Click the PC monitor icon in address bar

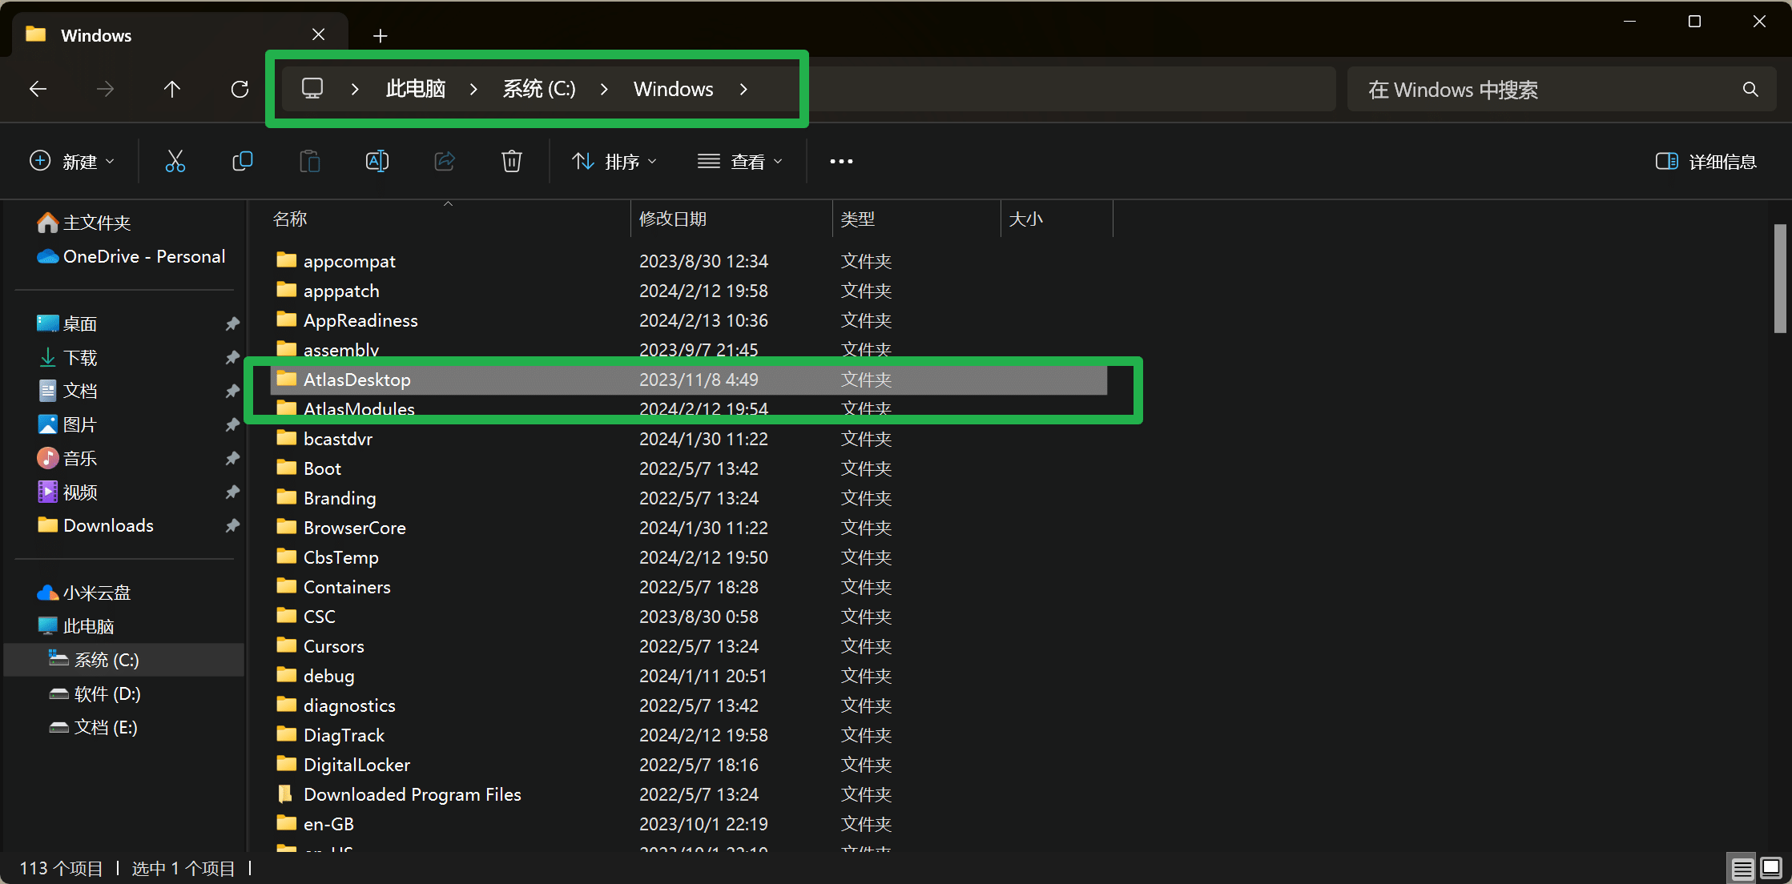click(x=312, y=89)
